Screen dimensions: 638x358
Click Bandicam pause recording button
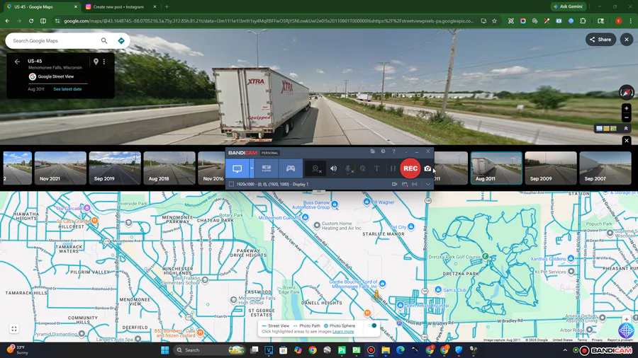[393, 168]
